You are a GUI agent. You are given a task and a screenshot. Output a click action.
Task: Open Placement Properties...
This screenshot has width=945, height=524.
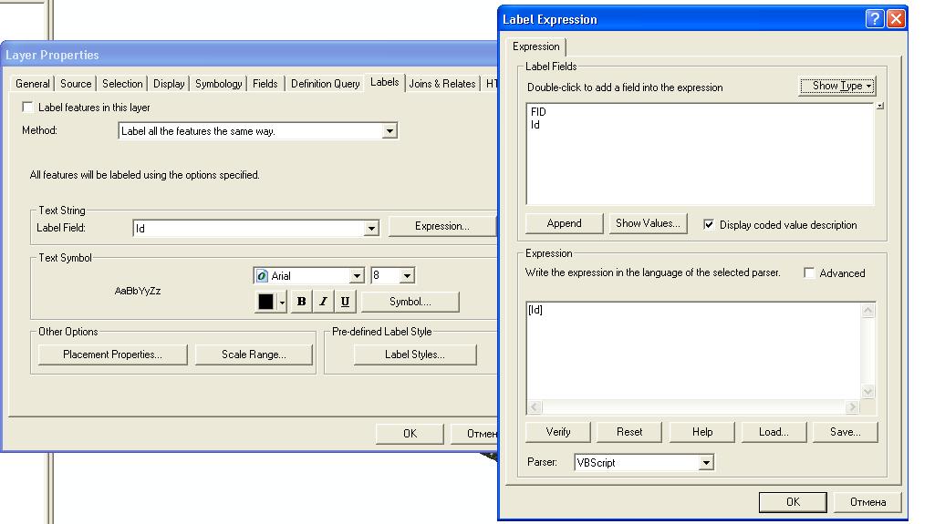tap(113, 354)
